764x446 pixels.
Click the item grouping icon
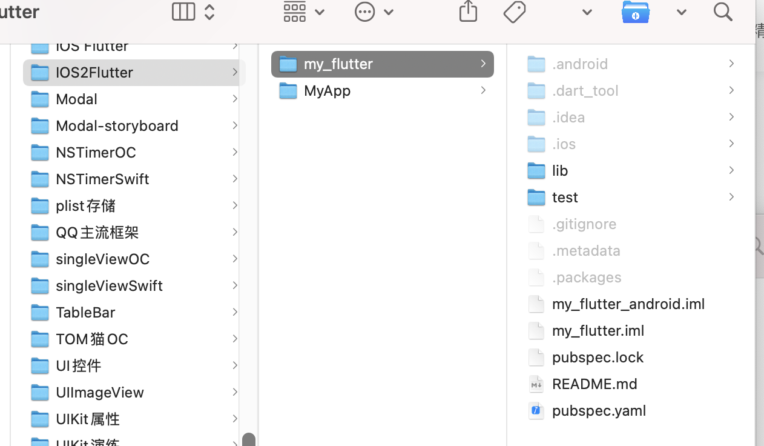pos(294,12)
